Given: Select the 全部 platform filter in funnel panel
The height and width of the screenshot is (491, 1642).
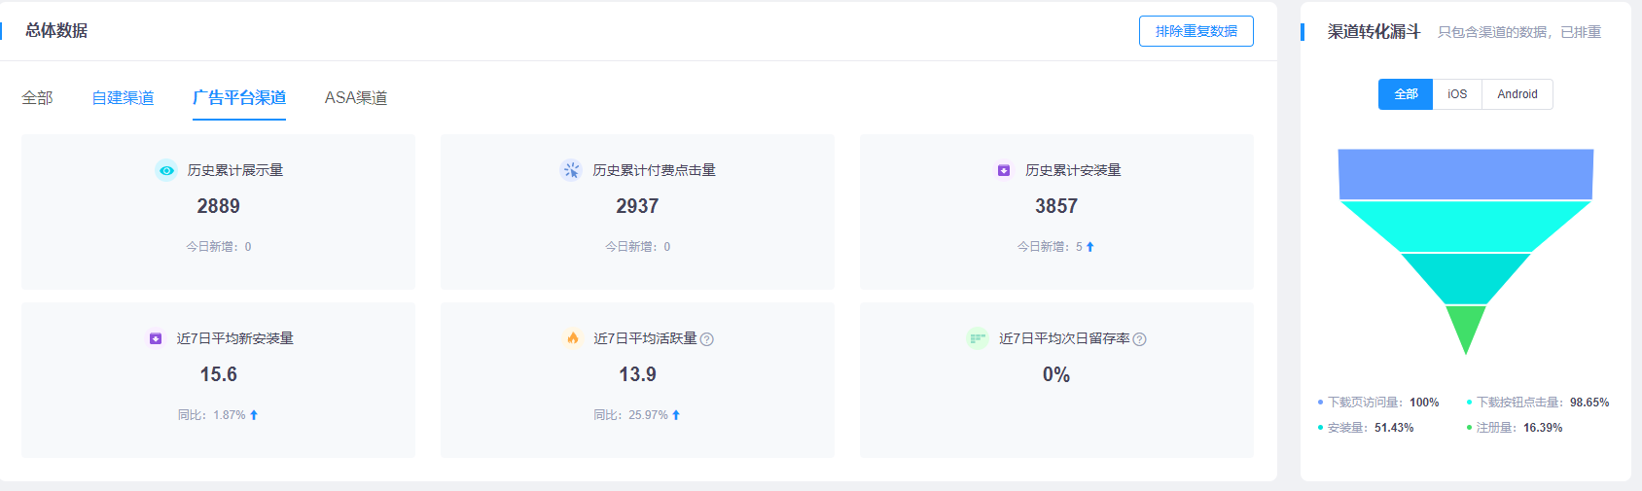Looking at the screenshot, I should 1406,94.
